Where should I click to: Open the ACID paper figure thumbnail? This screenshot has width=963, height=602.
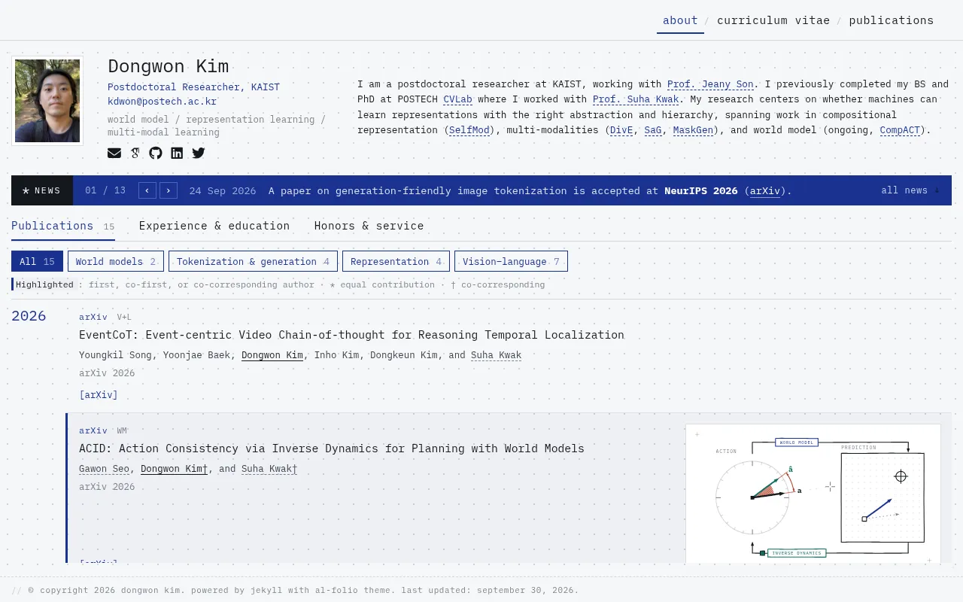pos(813,494)
